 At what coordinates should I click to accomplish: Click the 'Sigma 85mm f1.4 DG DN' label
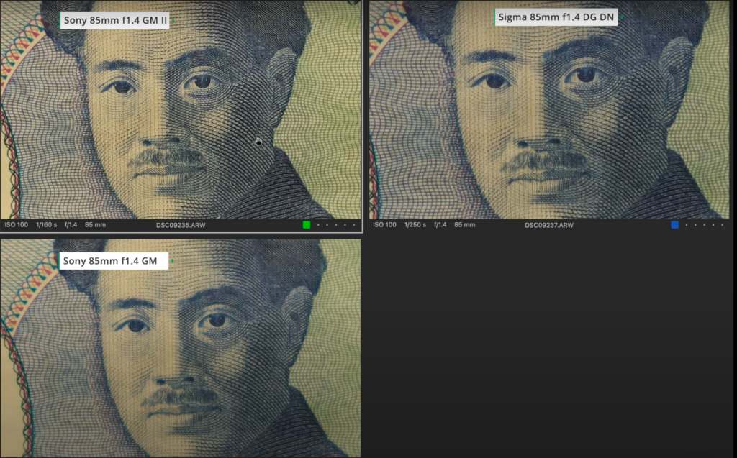pos(556,17)
